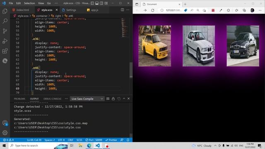This screenshot has width=265, height=149.
Task: Click Live Server Port 50099 status item
Action: pyautogui.click(x=94, y=140)
